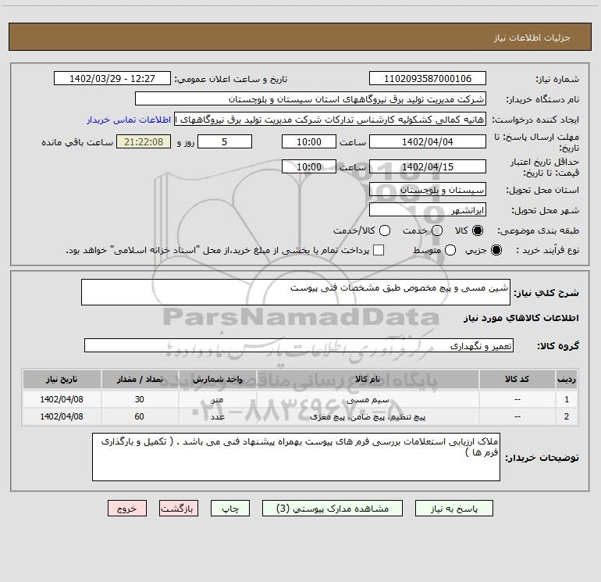The height and width of the screenshot is (582, 601).
Task: Click the price validity date 1402/04/15
Action: click(x=428, y=166)
